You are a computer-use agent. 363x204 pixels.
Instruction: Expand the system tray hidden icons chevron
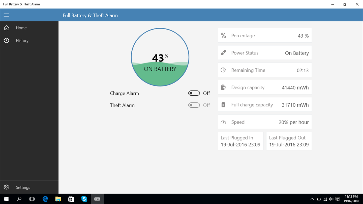coord(312,199)
